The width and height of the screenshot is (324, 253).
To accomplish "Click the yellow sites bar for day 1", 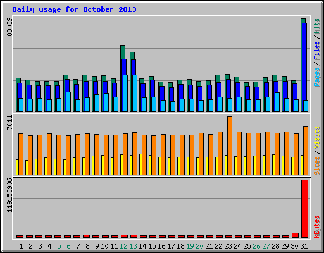I will pos(17,167).
